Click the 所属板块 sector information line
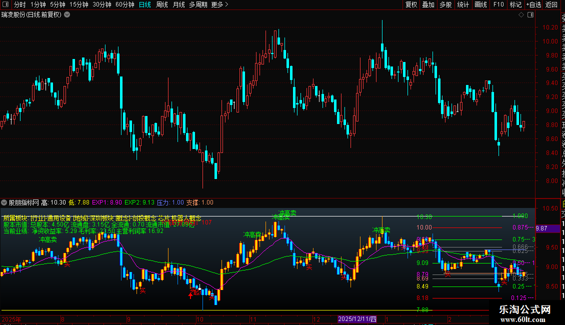This screenshot has width=565, height=325. [x=102, y=218]
